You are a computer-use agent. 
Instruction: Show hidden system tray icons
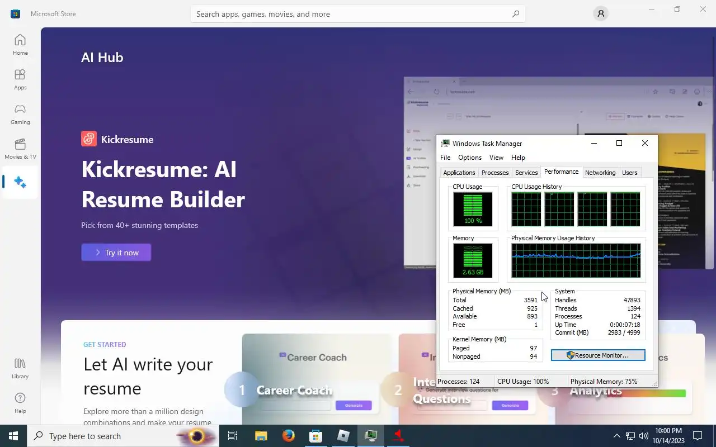[x=617, y=436]
